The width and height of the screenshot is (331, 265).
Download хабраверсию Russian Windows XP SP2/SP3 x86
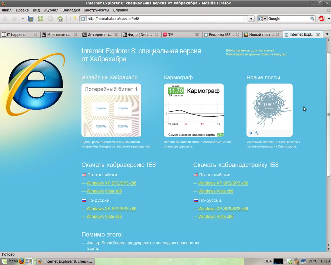(x=112, y=209)
